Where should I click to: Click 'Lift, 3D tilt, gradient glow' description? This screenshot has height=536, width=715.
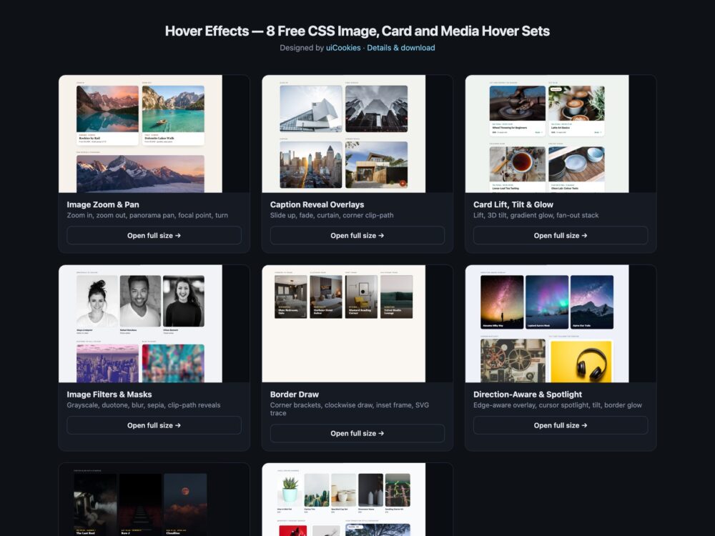[536, 215]
